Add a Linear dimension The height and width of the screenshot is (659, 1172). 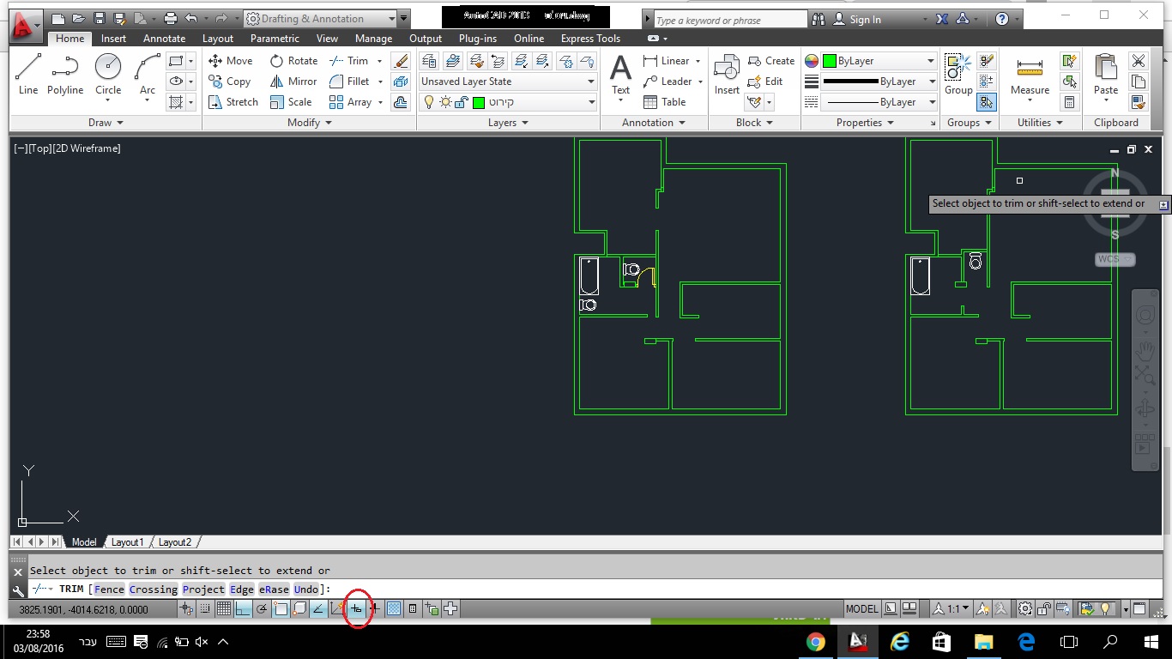pos(666,61)
